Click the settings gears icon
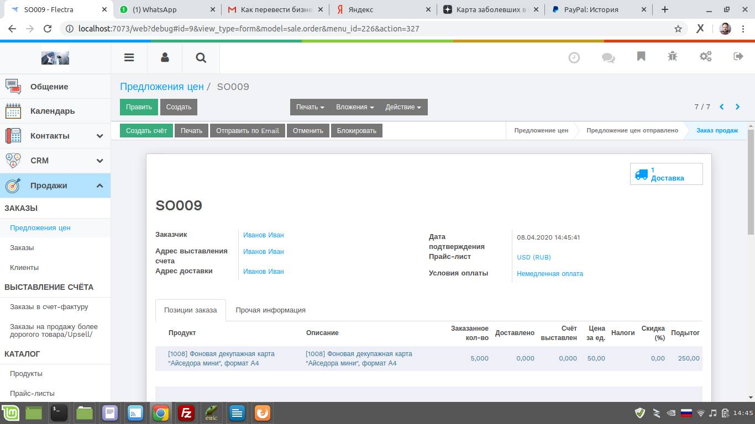The width and height of the screenshot is (755, 424). [x=706, y=57]
